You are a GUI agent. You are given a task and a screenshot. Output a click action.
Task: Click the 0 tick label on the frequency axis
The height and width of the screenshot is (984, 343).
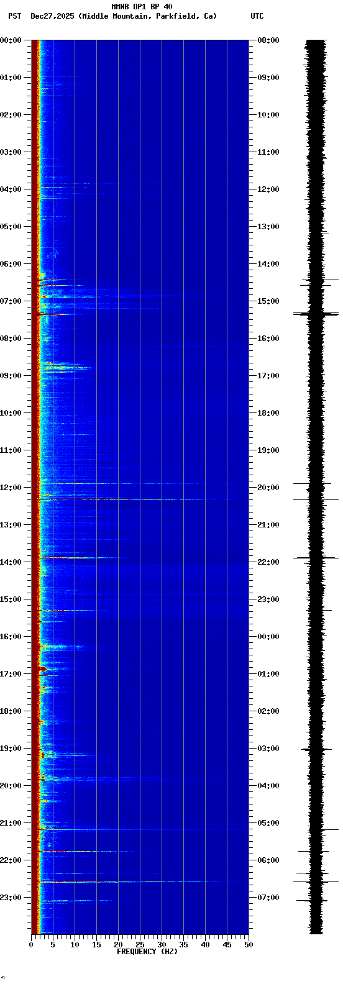point(31,945)
